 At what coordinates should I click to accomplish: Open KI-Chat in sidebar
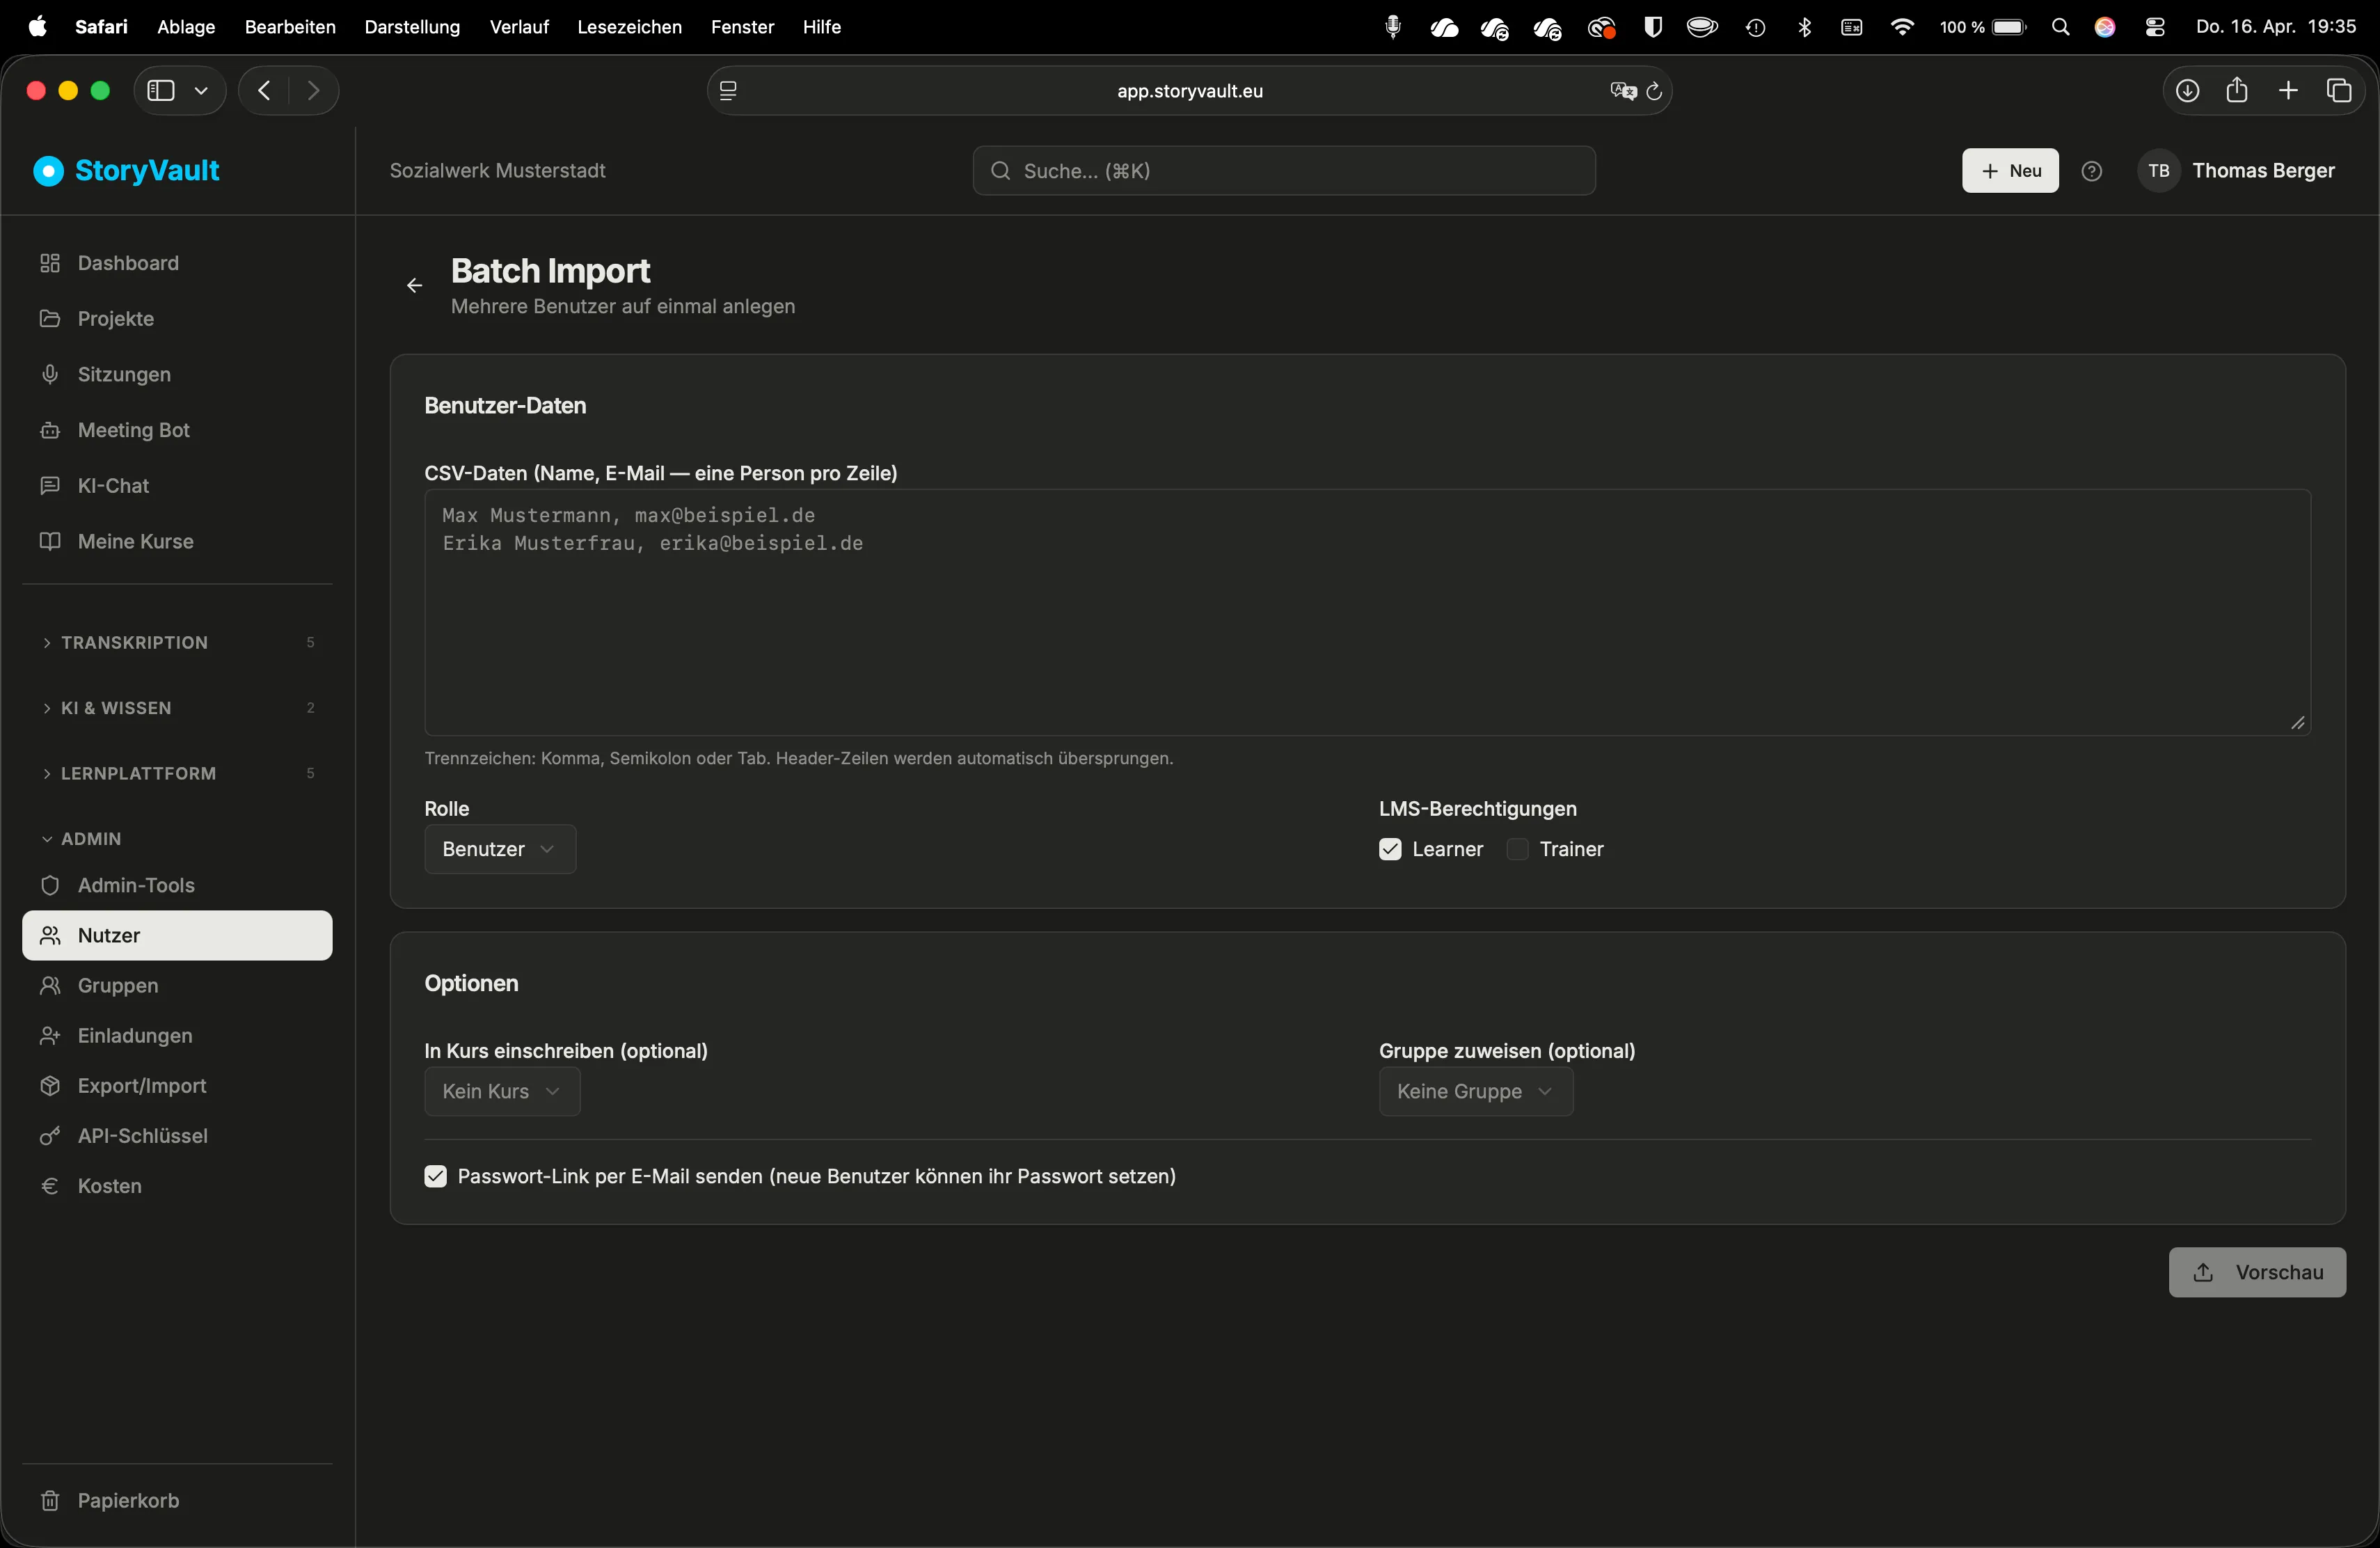(x=177, y=485)
